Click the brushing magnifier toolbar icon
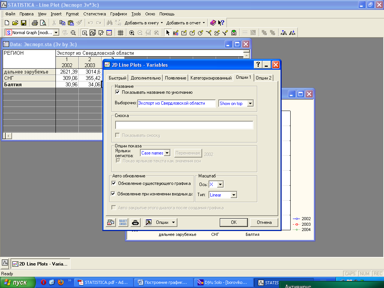Screen dimensions: 384x288 73,33
